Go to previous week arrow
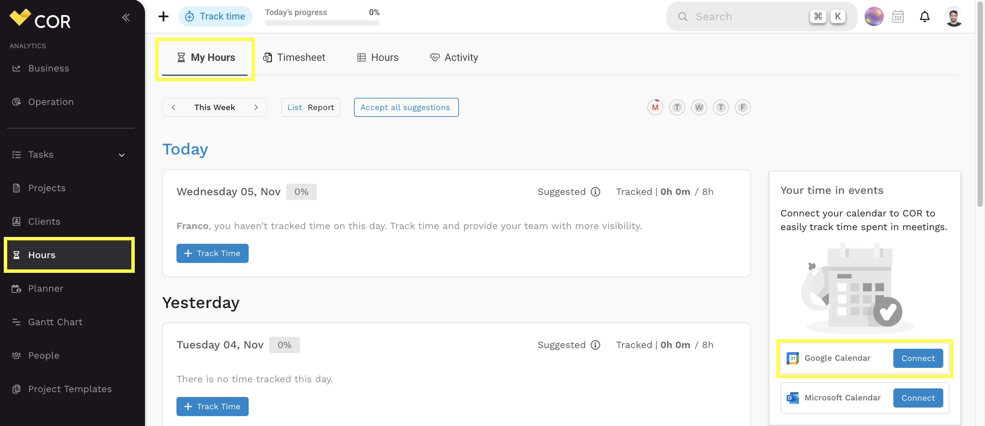 [174, 107]
